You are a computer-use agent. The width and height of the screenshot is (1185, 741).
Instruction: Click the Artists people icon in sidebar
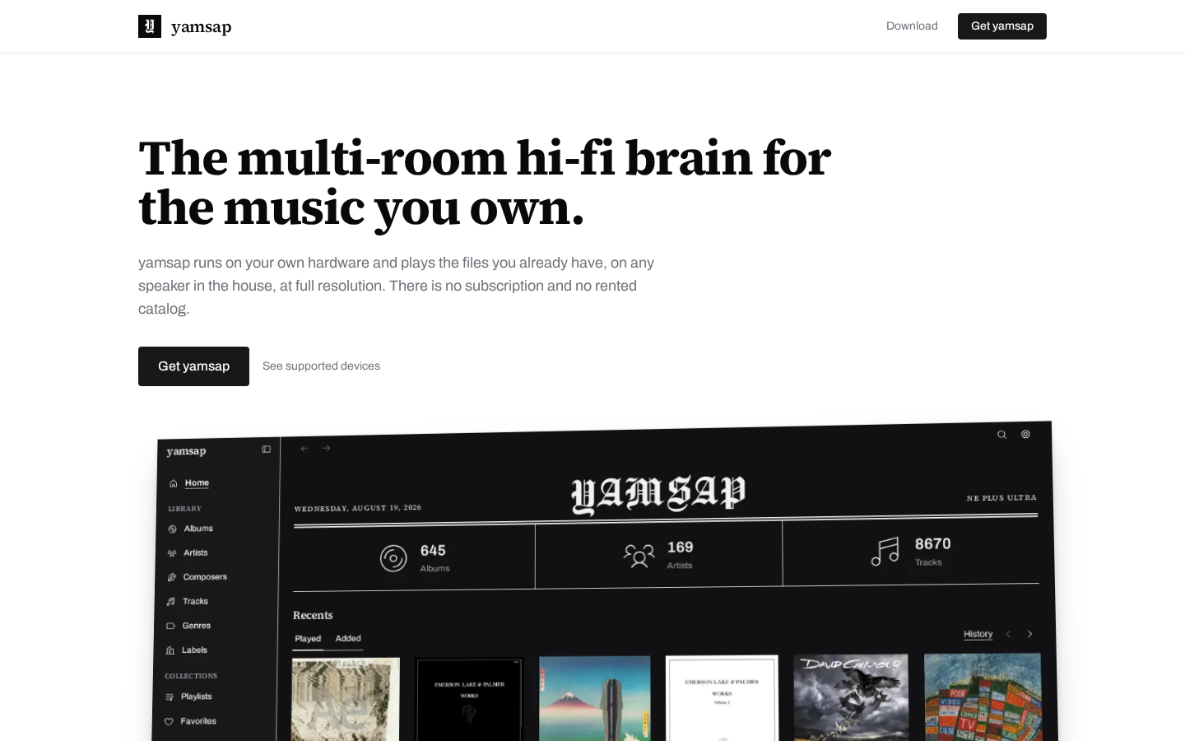(172, 553)
